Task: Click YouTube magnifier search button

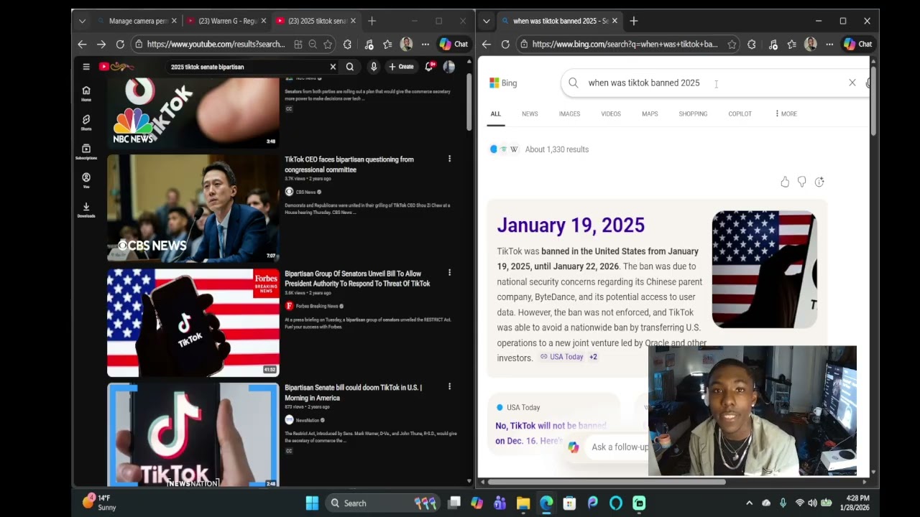Action: point(350,67)
